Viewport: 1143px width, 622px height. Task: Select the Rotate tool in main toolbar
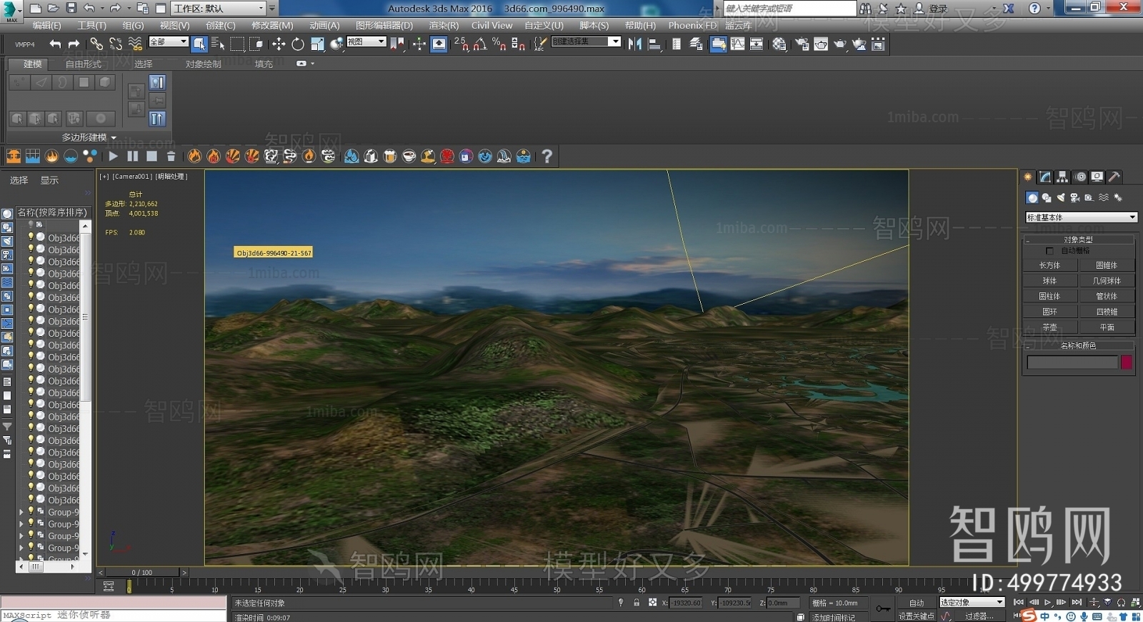point(298,44)
